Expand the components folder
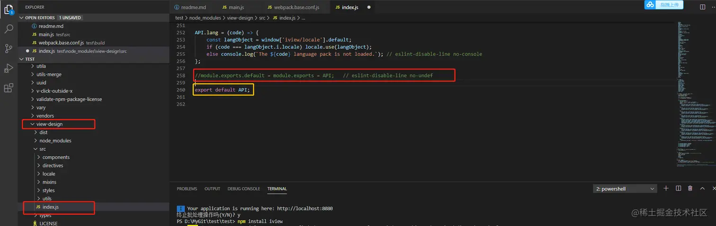 click(39, 157)
